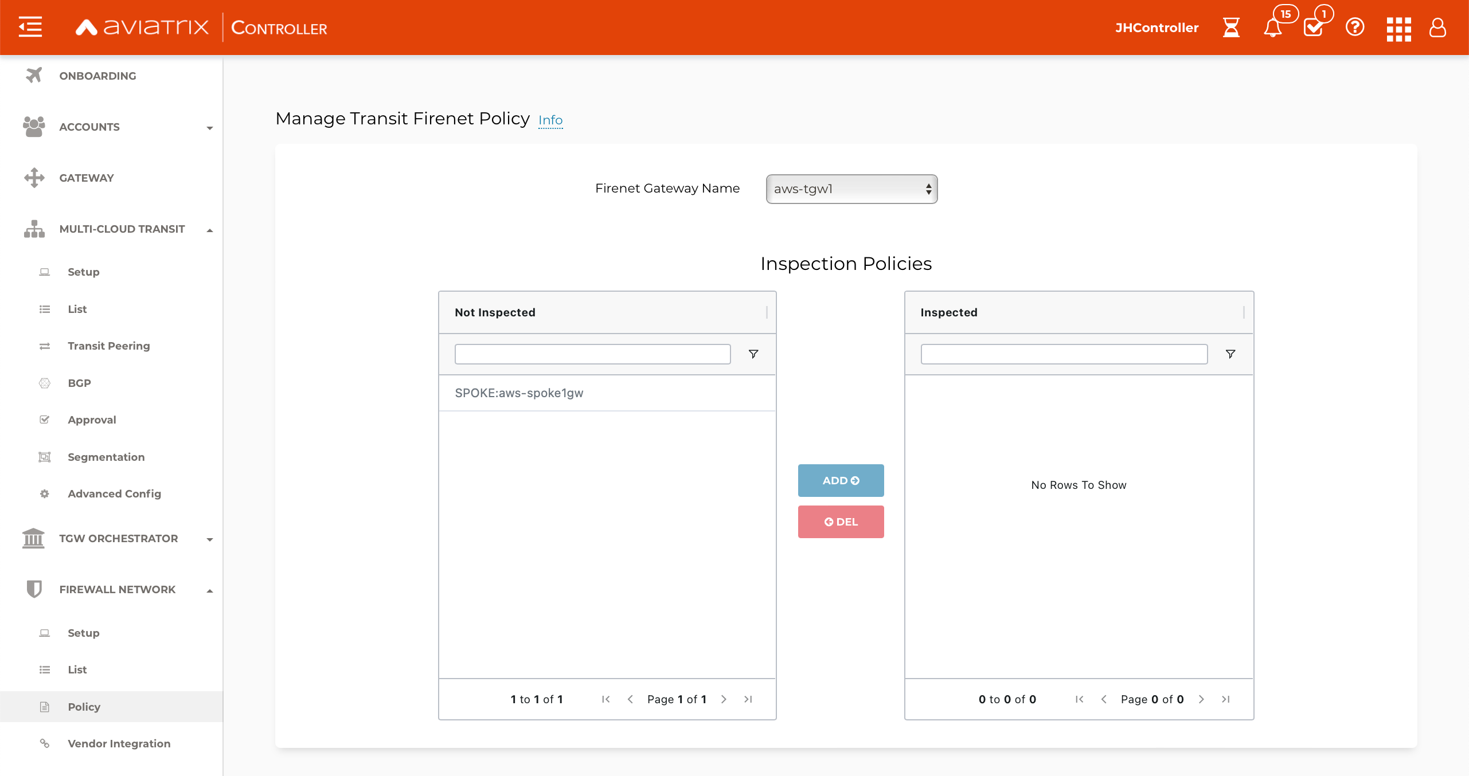The image size is (1469, 776).
Task: Open the filter funnel for Not Inspected list
Action: (753, 354)
